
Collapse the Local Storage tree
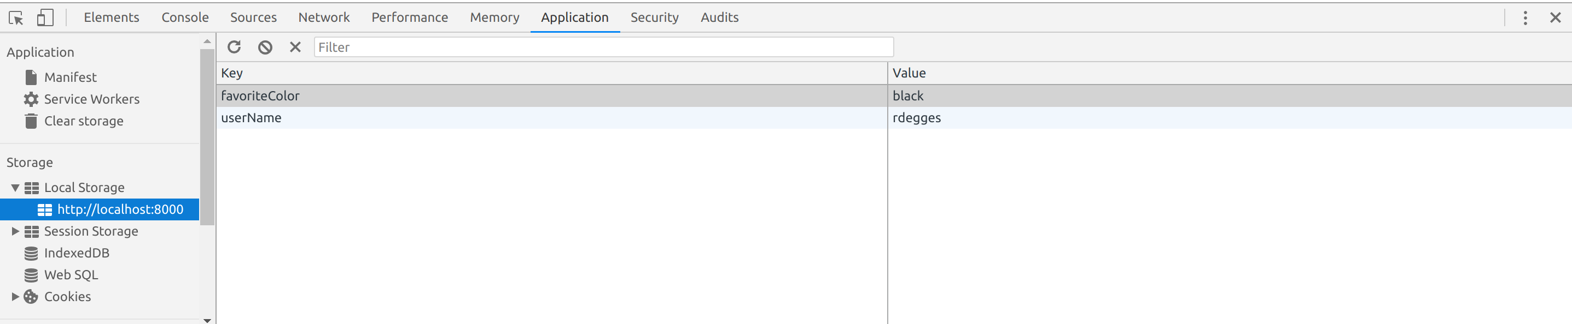[x=15, y=188]
